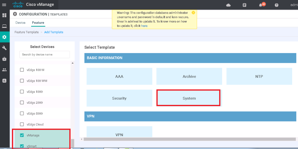
Task: Click the Cisco logo
Action: [18, 5]
